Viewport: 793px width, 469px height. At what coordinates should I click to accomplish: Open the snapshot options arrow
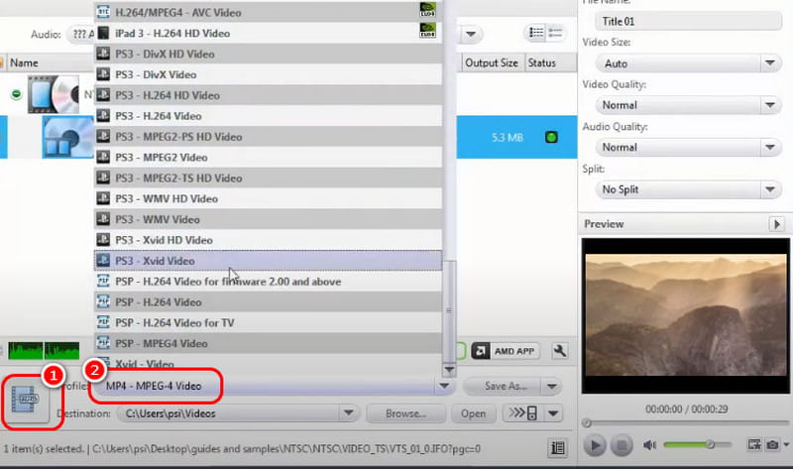786,445
